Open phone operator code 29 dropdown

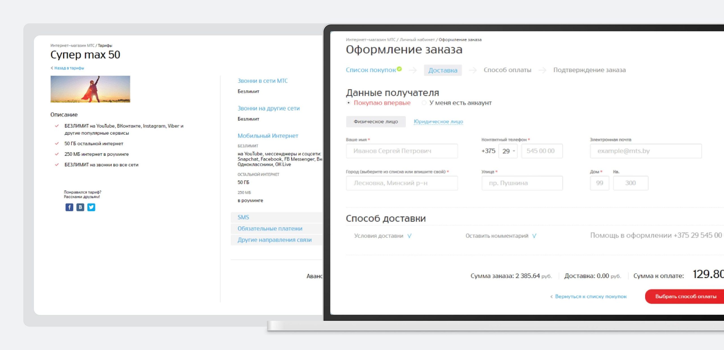click(x=508, y=151)
